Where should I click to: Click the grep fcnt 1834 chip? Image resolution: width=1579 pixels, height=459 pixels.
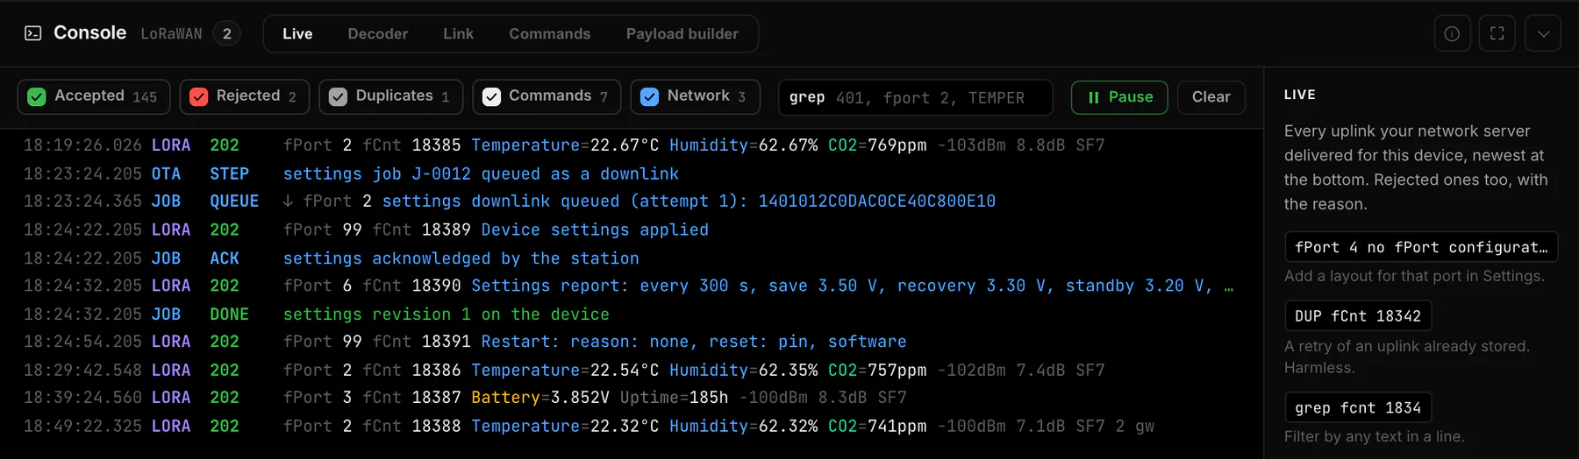[1358, 407]
